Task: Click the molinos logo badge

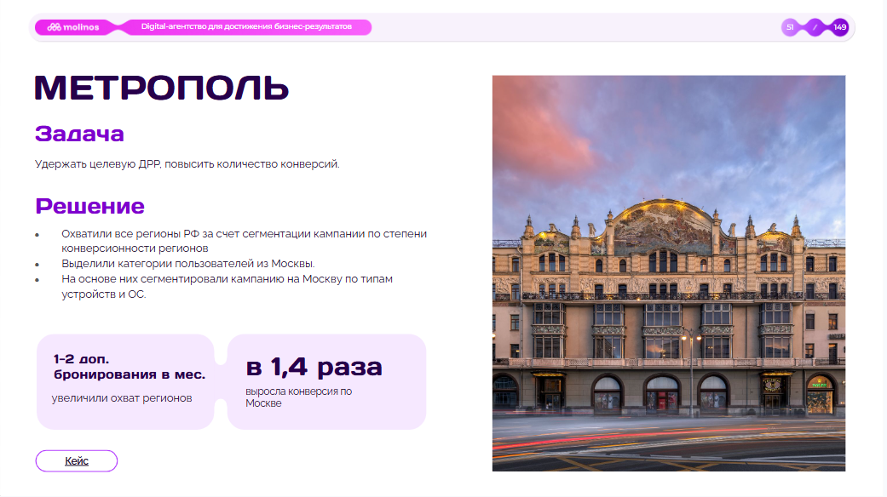Action: click(73, 27)
